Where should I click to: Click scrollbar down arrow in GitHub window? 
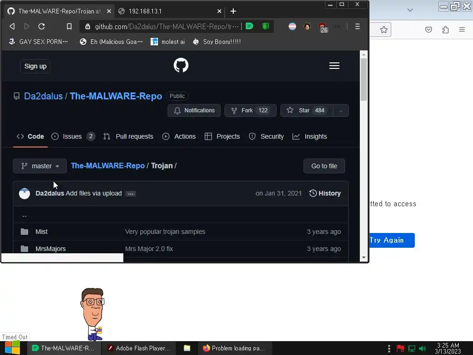(x=364, y=257)
